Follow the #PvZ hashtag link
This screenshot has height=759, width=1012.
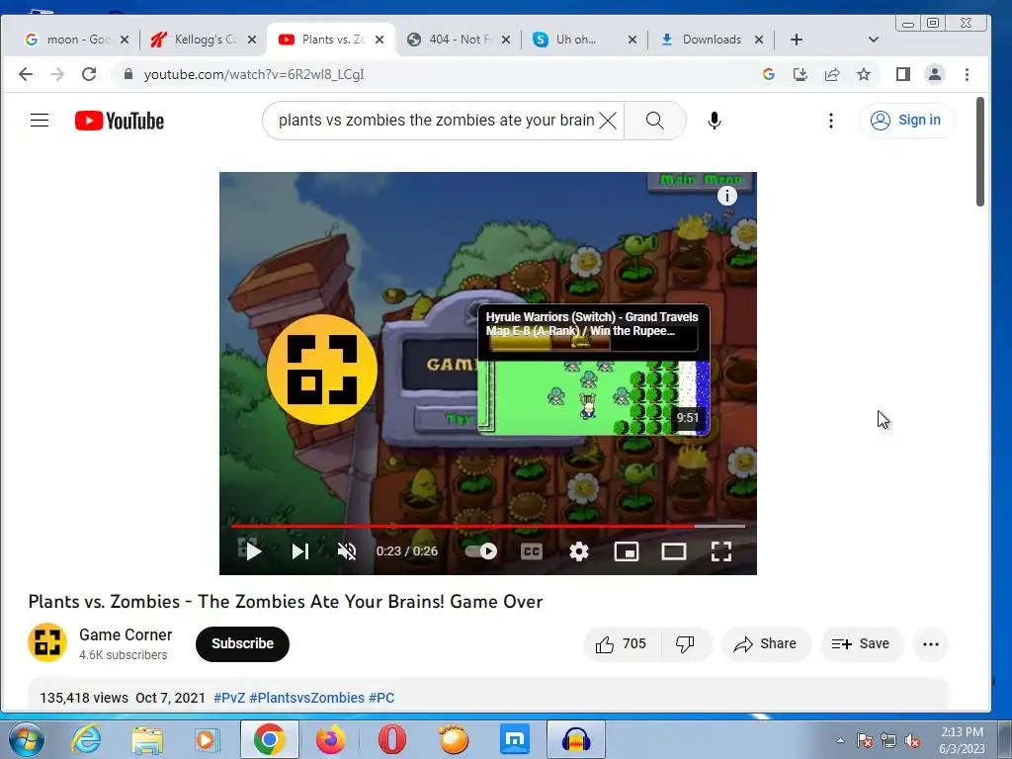click(229, 698)
